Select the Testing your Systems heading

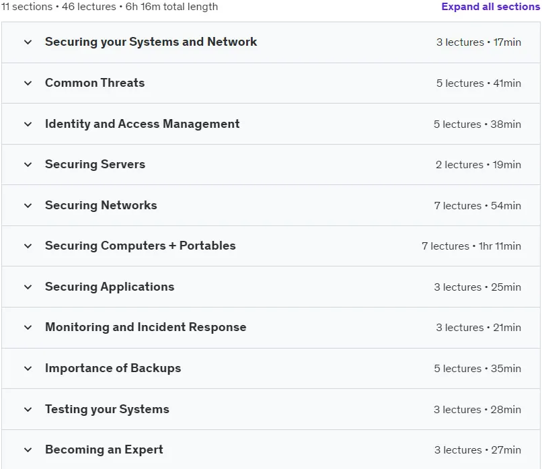[x=107, y=409]
